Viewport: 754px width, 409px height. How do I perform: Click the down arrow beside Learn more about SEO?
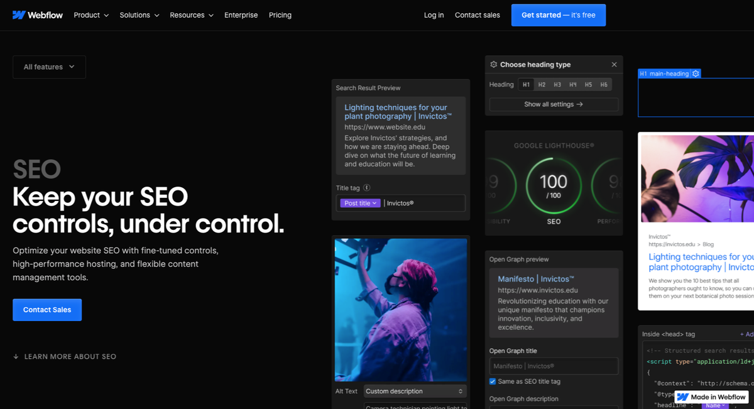(16, 357)
